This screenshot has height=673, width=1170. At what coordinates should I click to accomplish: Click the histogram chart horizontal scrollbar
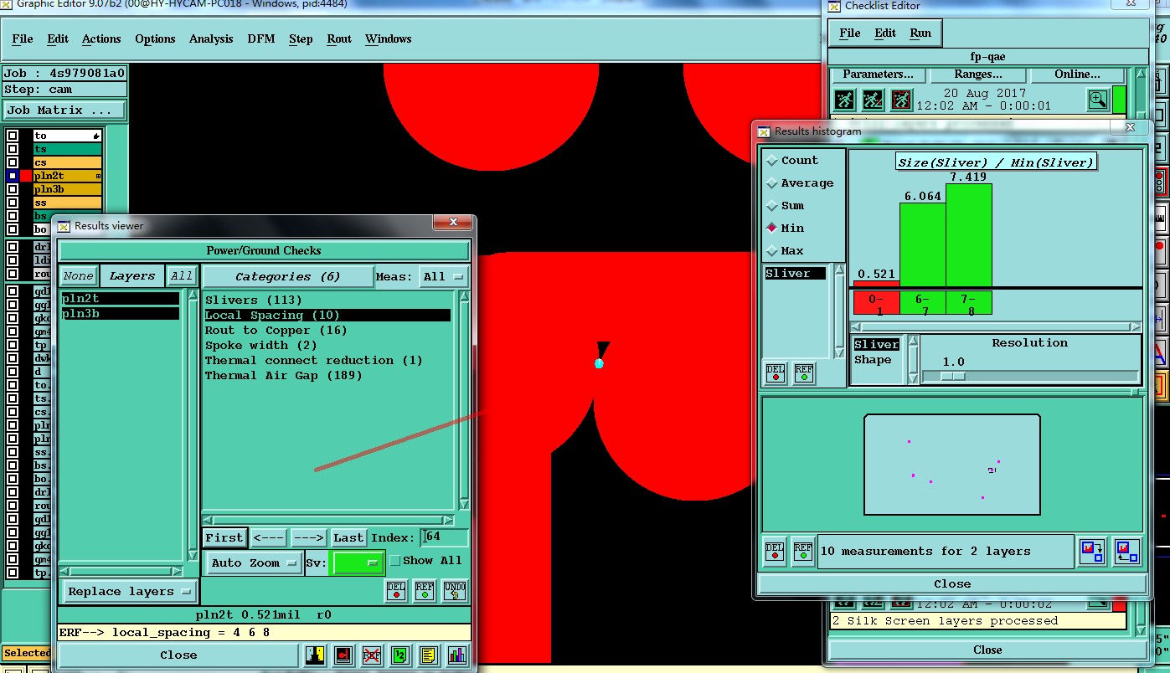click(x=996, y=327)
